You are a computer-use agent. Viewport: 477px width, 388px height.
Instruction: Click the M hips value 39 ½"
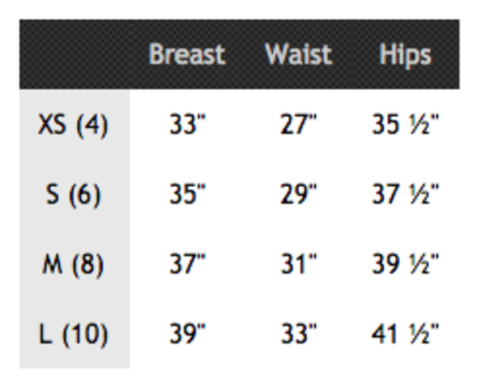point(405,264)
